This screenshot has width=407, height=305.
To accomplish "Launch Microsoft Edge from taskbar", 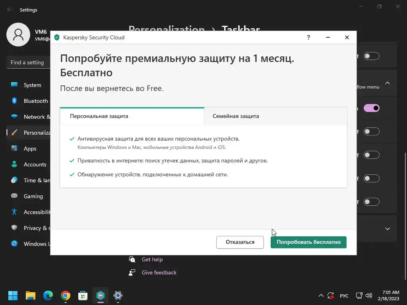I will tap(48, 295).
